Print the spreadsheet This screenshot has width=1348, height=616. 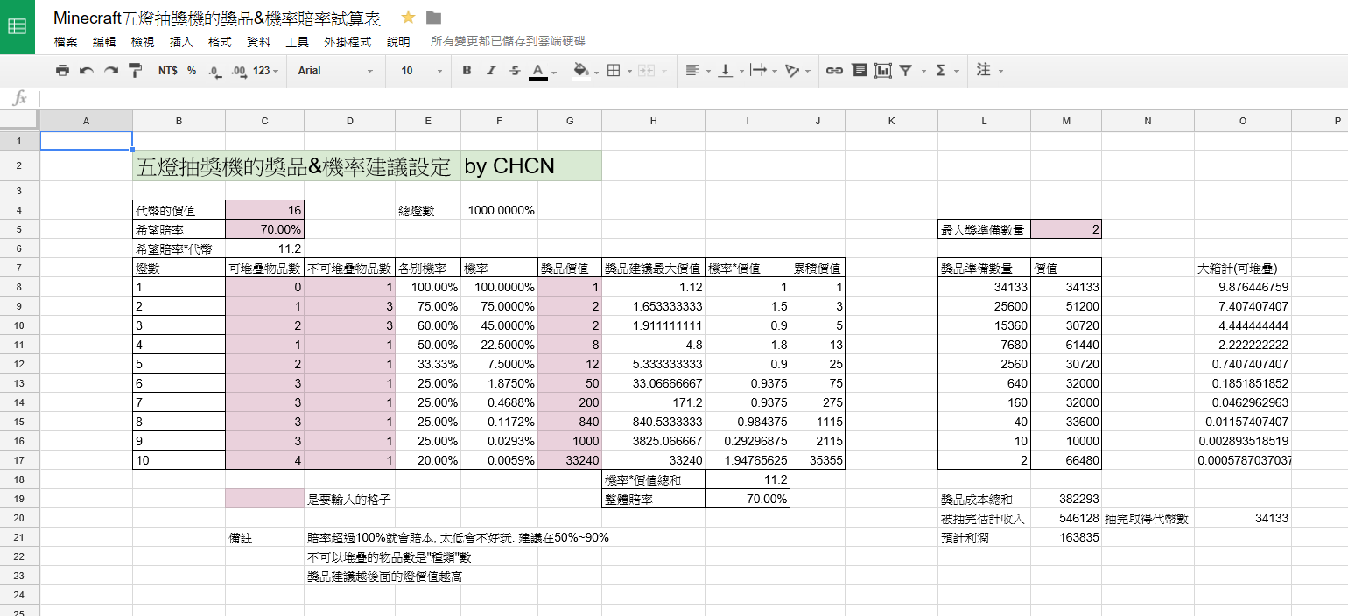[x=62, y=71]
